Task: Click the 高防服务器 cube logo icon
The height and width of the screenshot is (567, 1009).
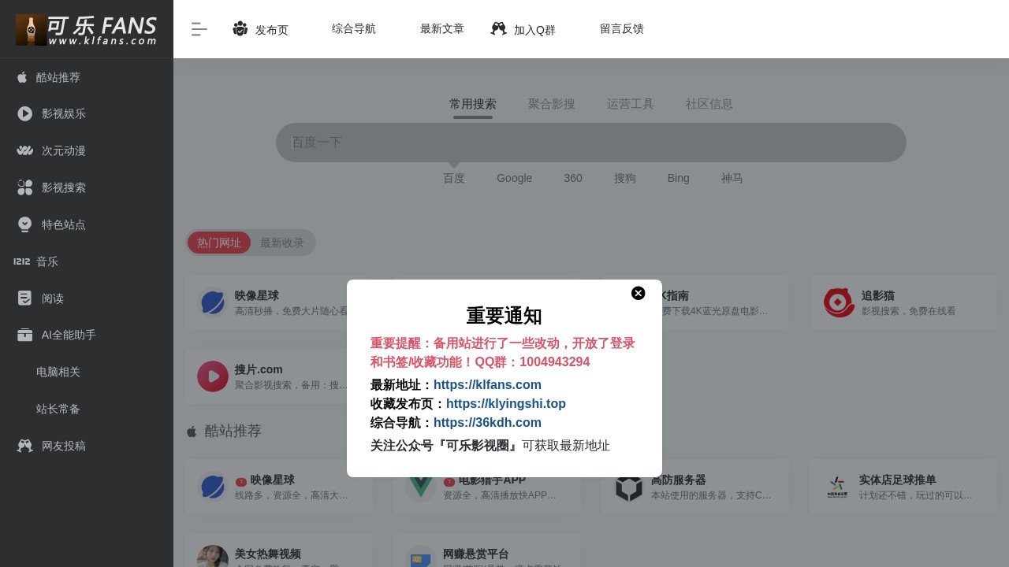Action: pyautogui.click(x=629, y=487)
